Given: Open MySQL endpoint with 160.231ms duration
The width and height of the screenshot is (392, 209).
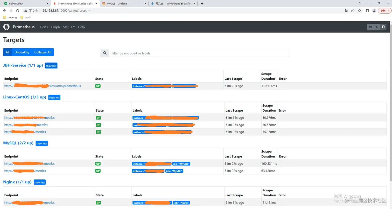Looking at the screenshot, I should [30, 164].
